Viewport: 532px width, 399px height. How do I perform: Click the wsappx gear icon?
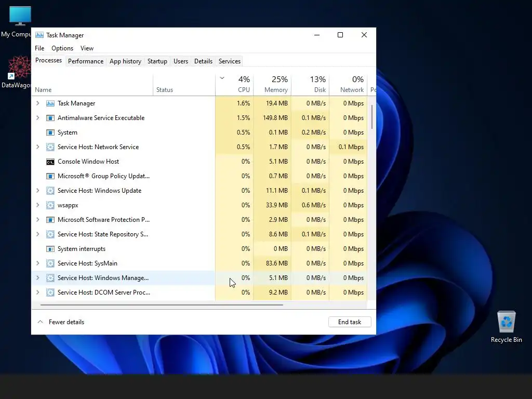pos(50,205)
